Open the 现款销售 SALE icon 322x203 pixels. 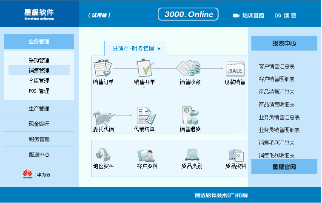coord(235,69)
